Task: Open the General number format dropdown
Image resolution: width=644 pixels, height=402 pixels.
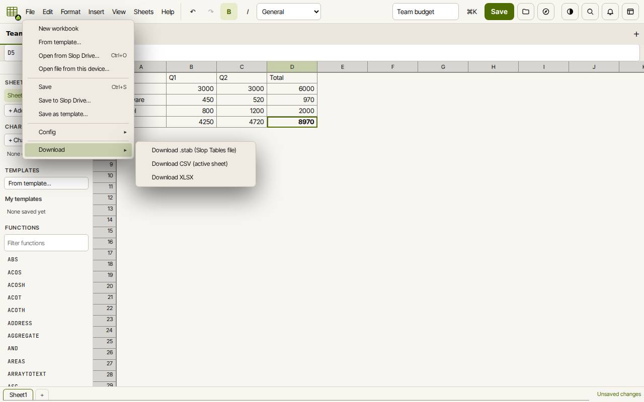Action: coord(289,12)
